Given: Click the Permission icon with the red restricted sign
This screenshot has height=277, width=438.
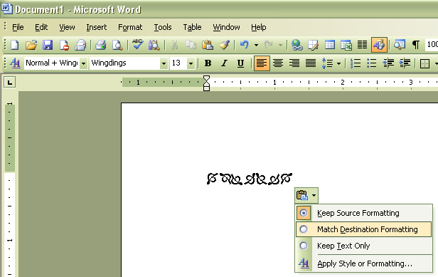Looking at the screenshot, I should tap(64, 45).
